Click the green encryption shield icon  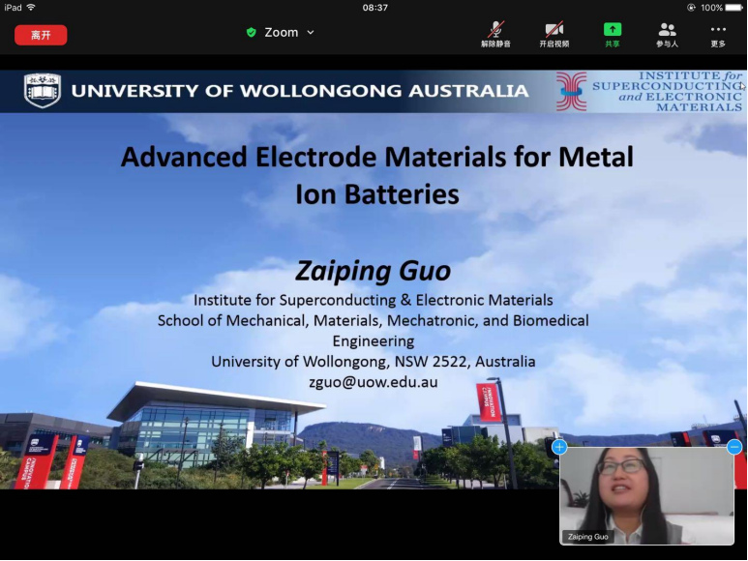pyautogui.click(x=252, y=32)
